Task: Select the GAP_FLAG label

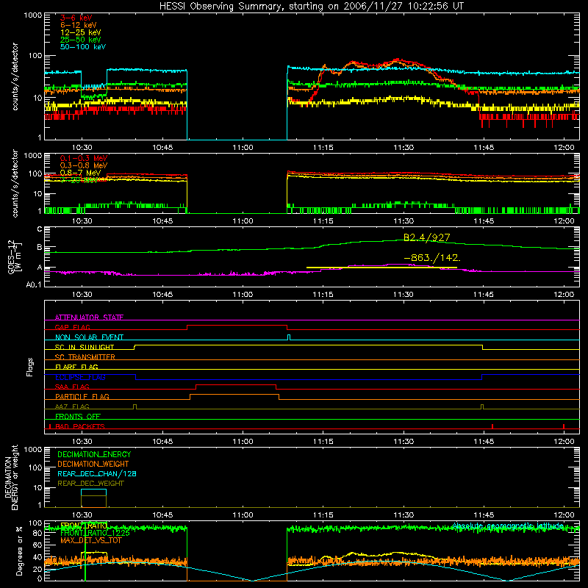Action: click(x=72, y=327)
